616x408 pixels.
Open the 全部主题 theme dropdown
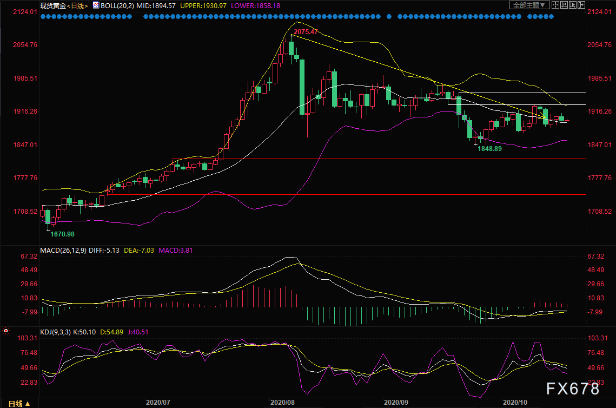click(529, 5)
